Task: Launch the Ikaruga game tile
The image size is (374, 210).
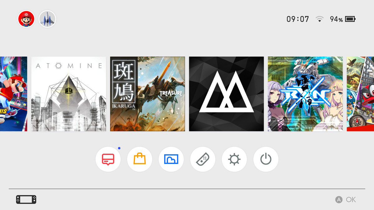Action: click(147, 94)
